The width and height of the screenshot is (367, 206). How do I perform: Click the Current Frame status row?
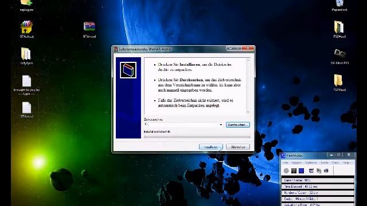click(318, 180)
